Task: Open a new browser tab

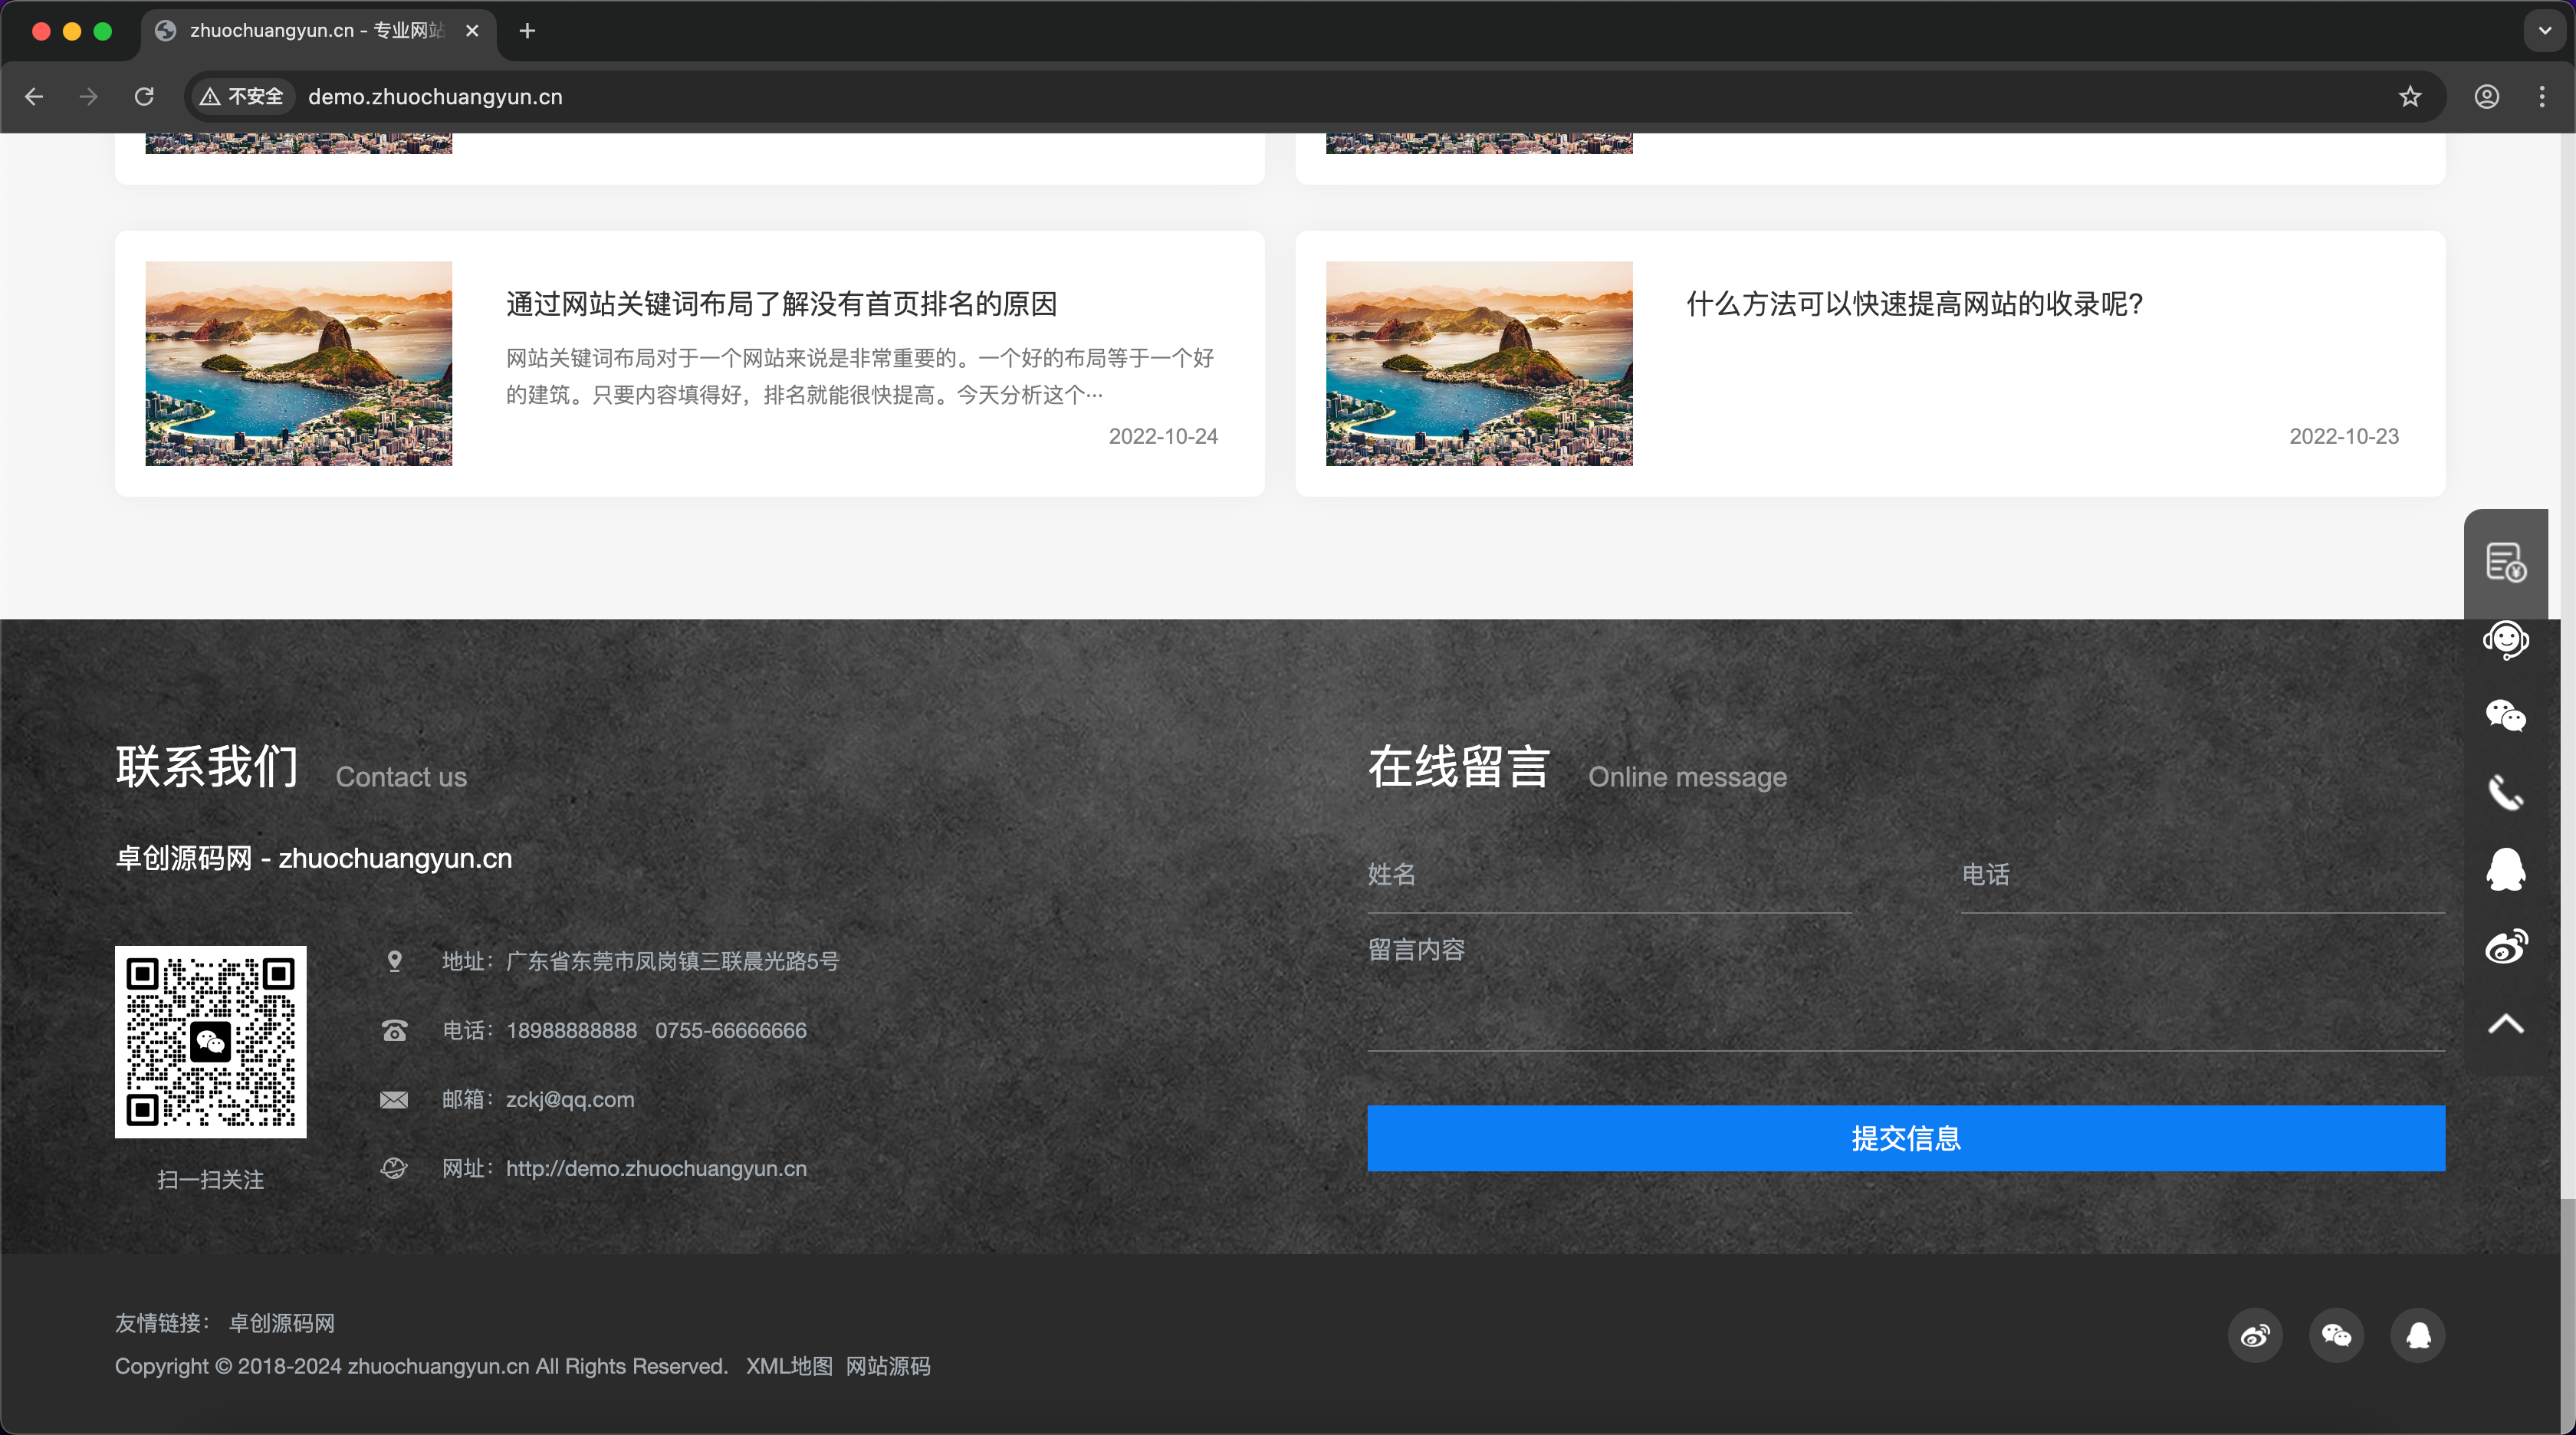Action: click(527, 31)
